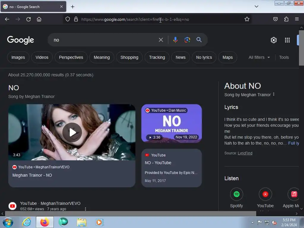The image size is (304, 228).
Task: Switch to the Videos results filter
Action: [42, 57]
